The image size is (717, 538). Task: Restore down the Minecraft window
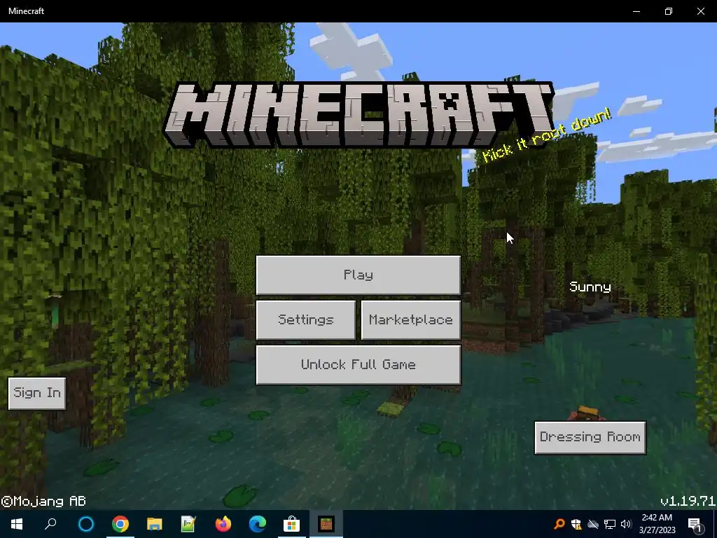click(669, 11)
